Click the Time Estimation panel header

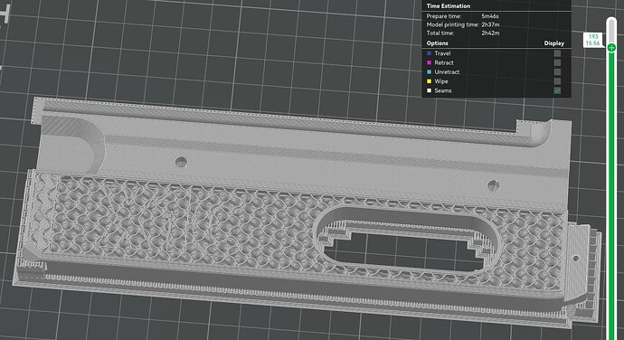448,6
